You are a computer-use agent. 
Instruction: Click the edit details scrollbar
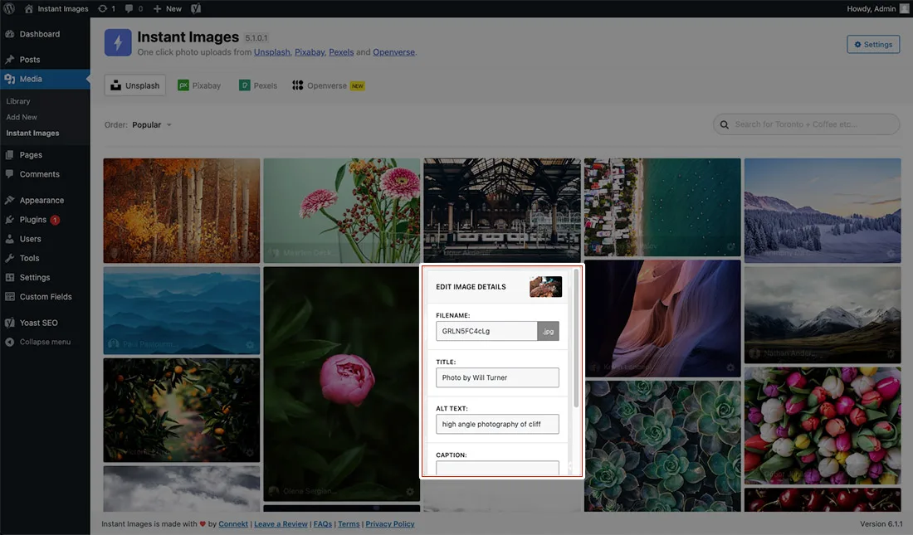[577, 338]
